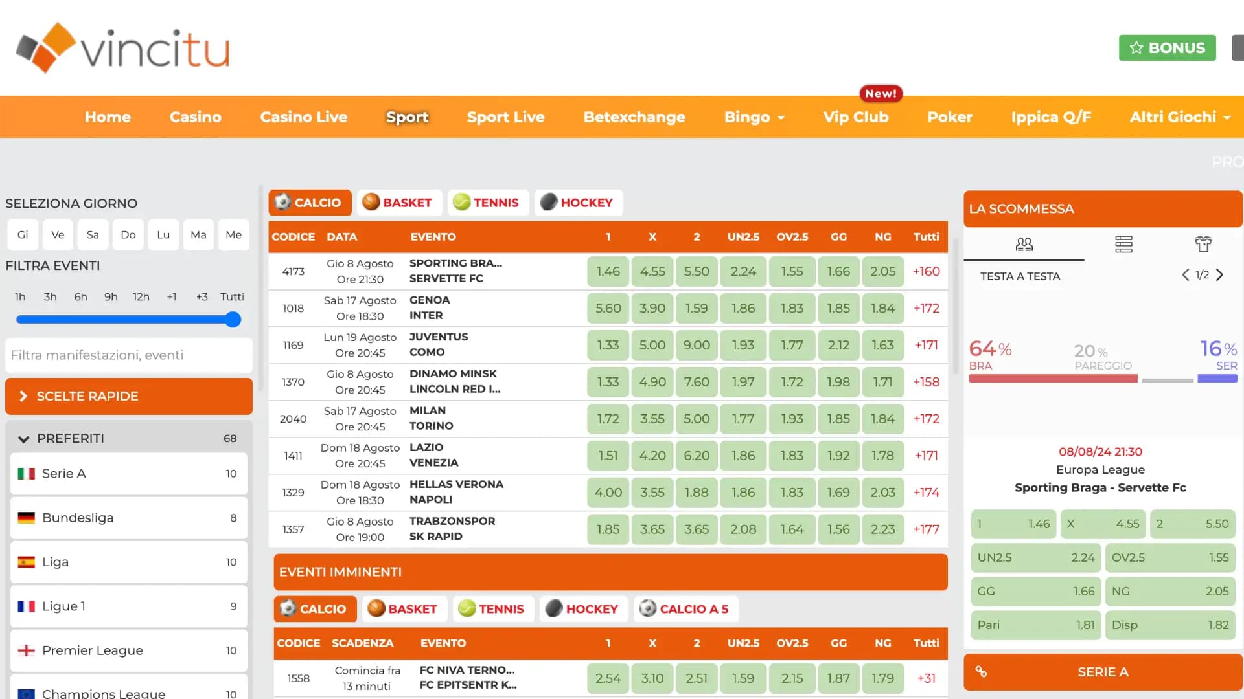The height and width of the screenshot is (699, 1244).
Task: Open SCELTE RAPIDE panel
Action: pyautogui.click(x=128, y=396)
